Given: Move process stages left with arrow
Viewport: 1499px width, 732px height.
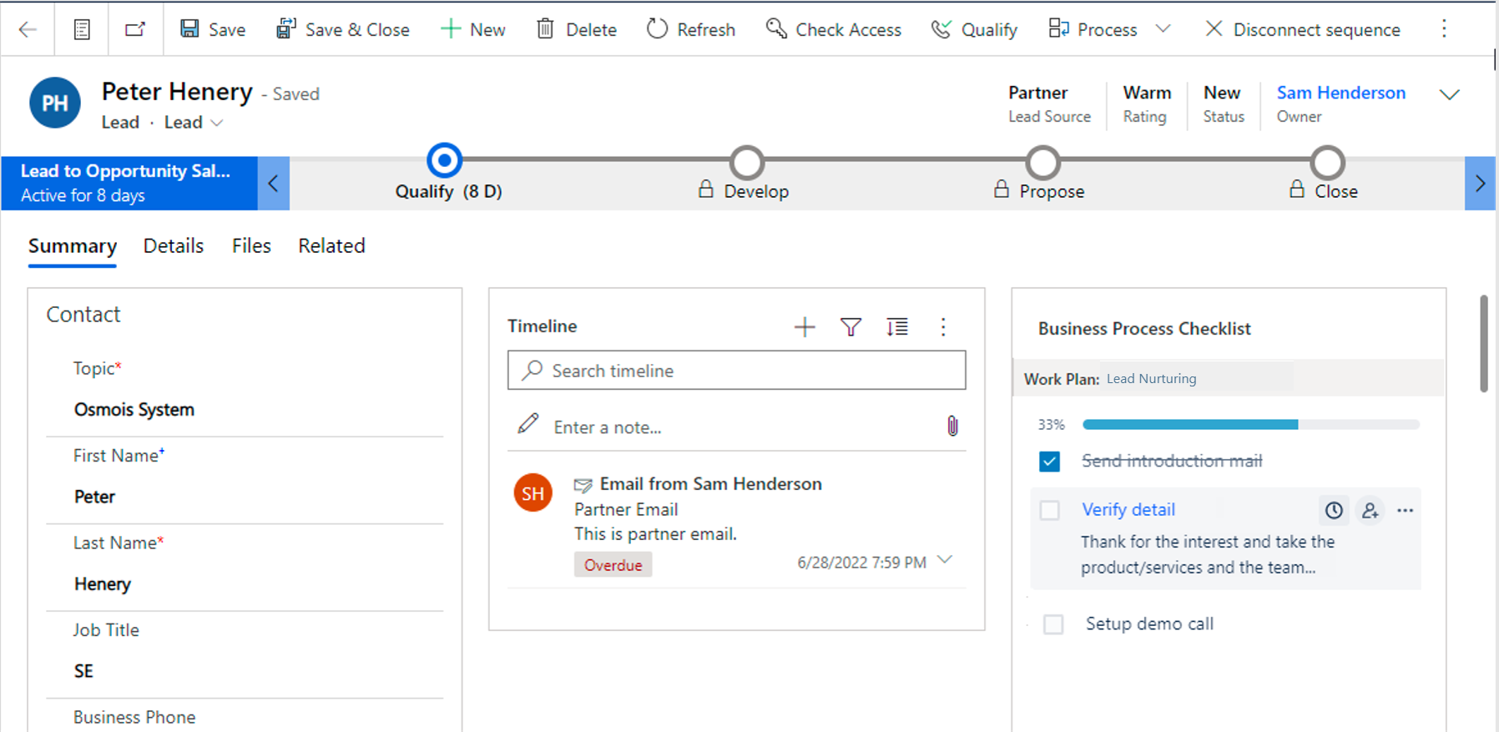Looking at the screenshot, I should [x=274, y=183].
